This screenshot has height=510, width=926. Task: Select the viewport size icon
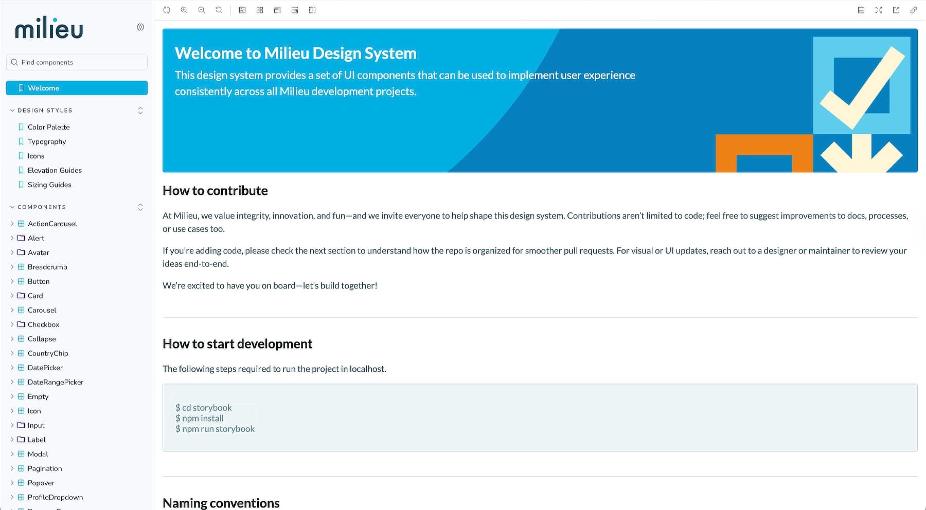pos(277,10)
